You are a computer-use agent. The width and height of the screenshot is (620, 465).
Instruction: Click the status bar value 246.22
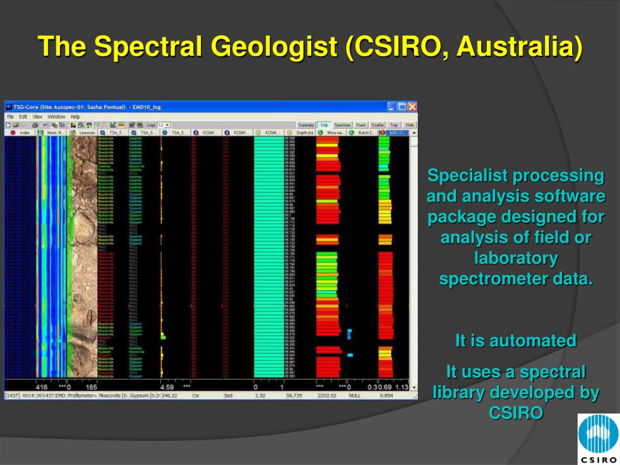[x=170, y=395]
